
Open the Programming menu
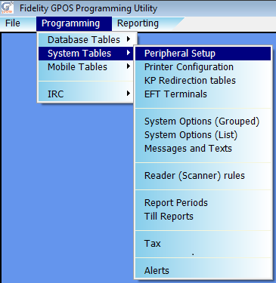coord(74,23)
